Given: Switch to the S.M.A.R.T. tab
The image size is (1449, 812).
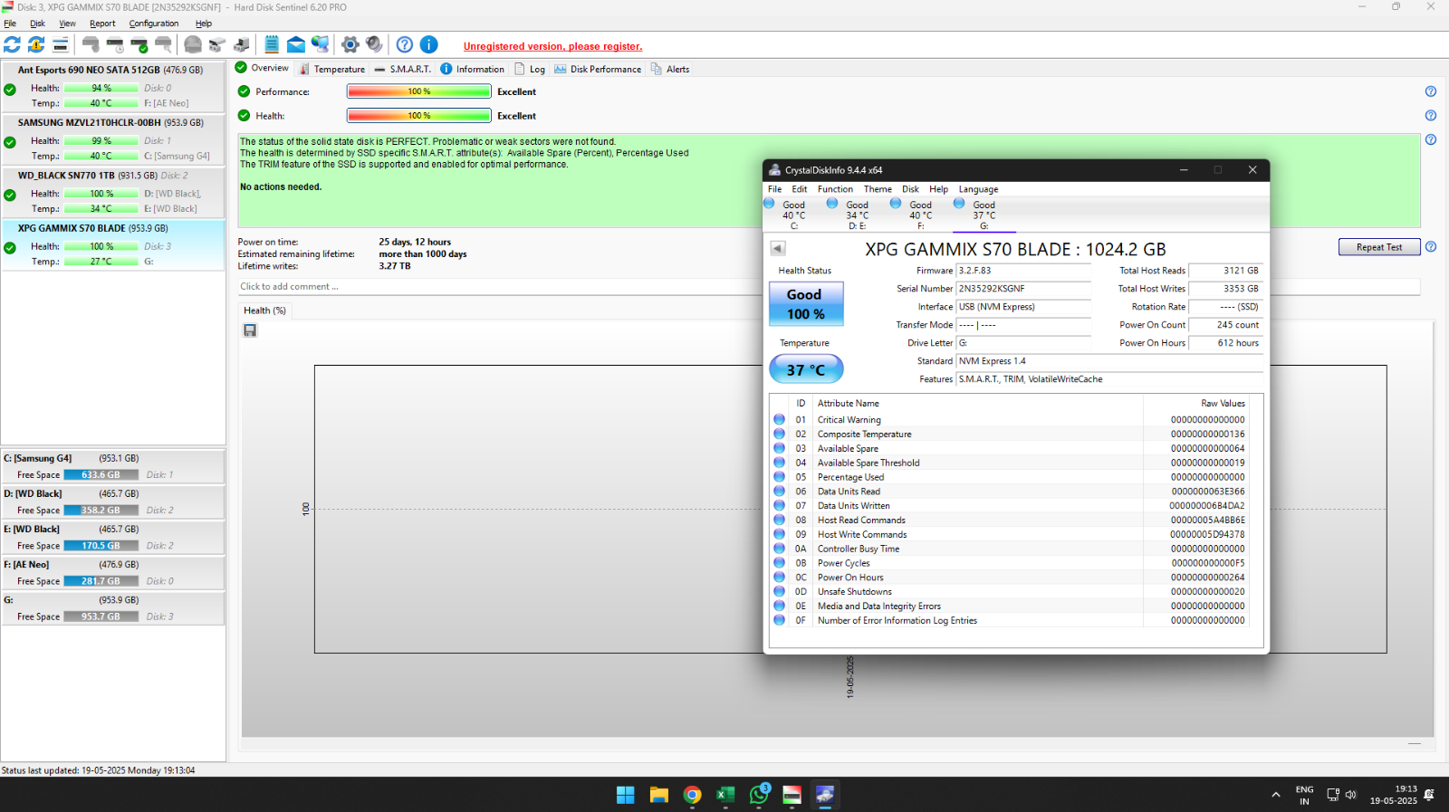Looking at the screenshot, I should (403, 69).
